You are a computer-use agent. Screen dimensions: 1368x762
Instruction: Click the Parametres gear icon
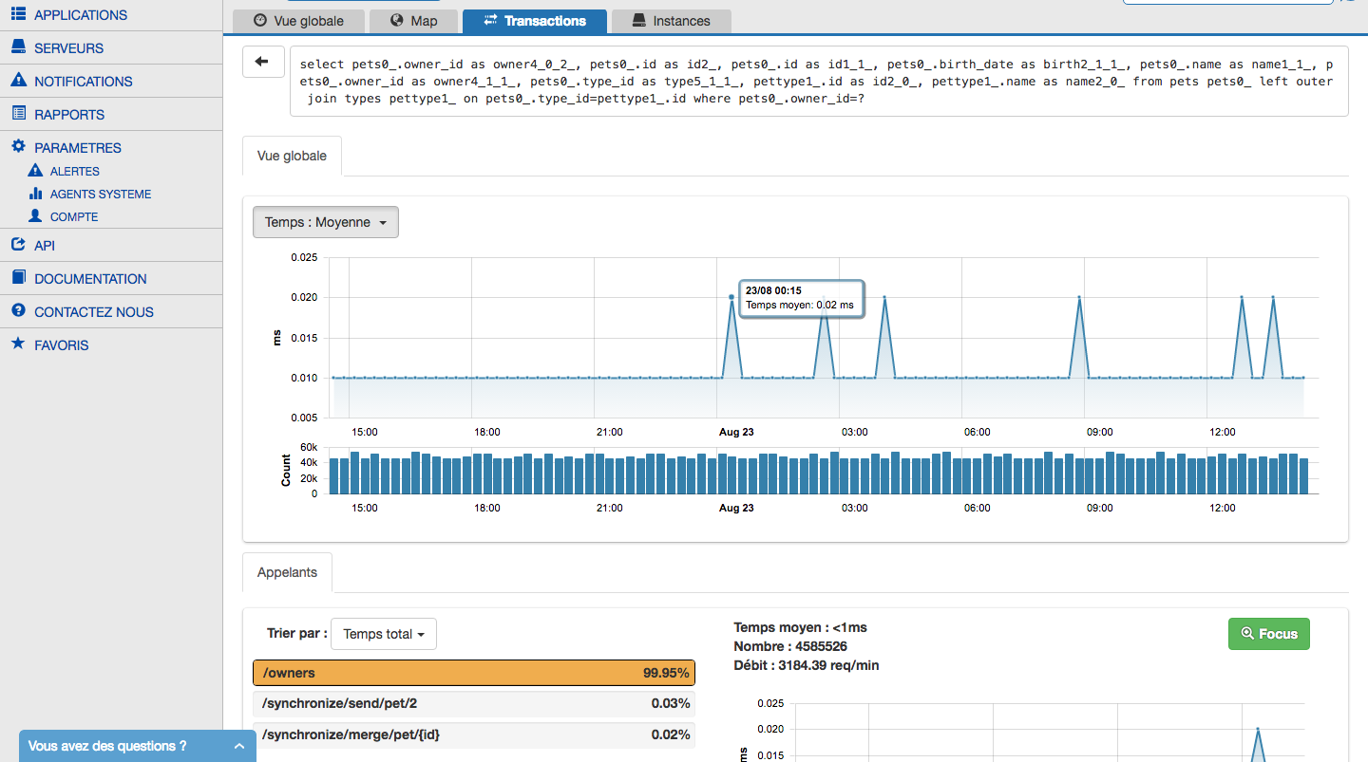pos(18,147)
